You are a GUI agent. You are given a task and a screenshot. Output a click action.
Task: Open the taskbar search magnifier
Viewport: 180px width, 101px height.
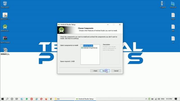(x=7, y=99)
